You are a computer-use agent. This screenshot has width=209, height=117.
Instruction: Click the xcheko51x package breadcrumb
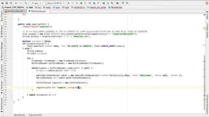coord(78,7)
